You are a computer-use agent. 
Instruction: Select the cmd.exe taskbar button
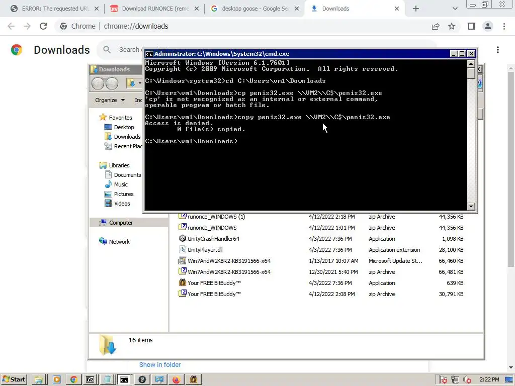124,380
